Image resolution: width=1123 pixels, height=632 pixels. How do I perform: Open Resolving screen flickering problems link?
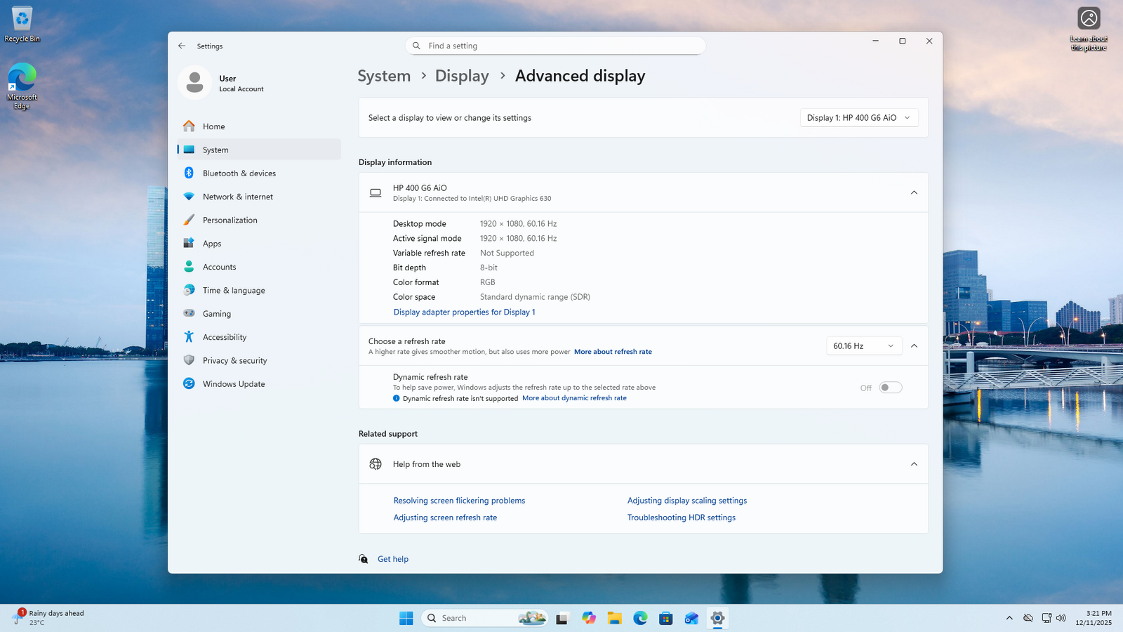click(459, 501)
